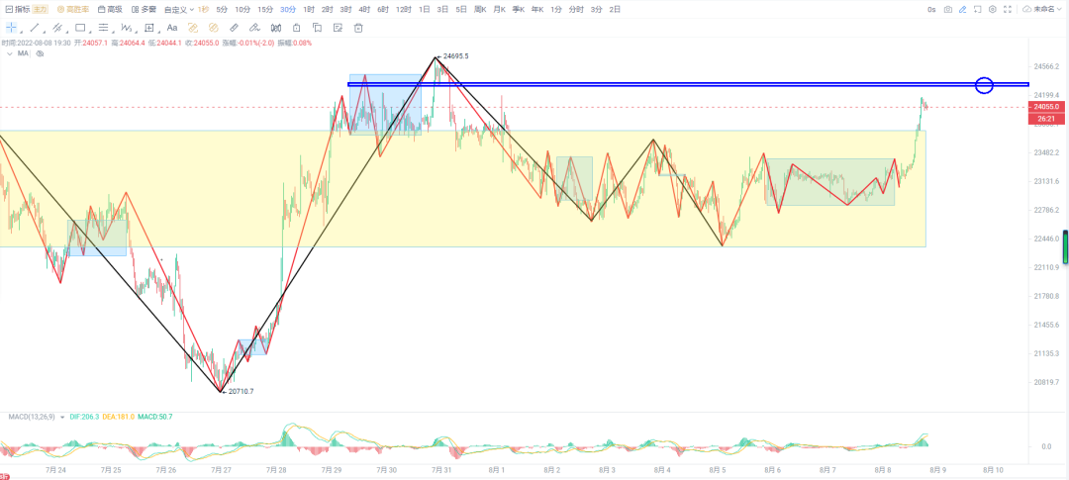The width and height of the screenshot is (1069, 480).
Task: Select the horizontal lines (Fibonacci) tool
Action: [x=103, y=28]
